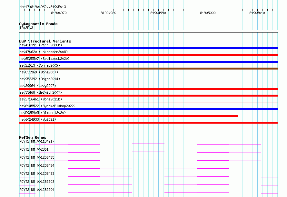Open variant esv21913 (Conrad2009) label
Viewport: 287px width, 197px height.
pyautogui.click(x=40, y=65)
